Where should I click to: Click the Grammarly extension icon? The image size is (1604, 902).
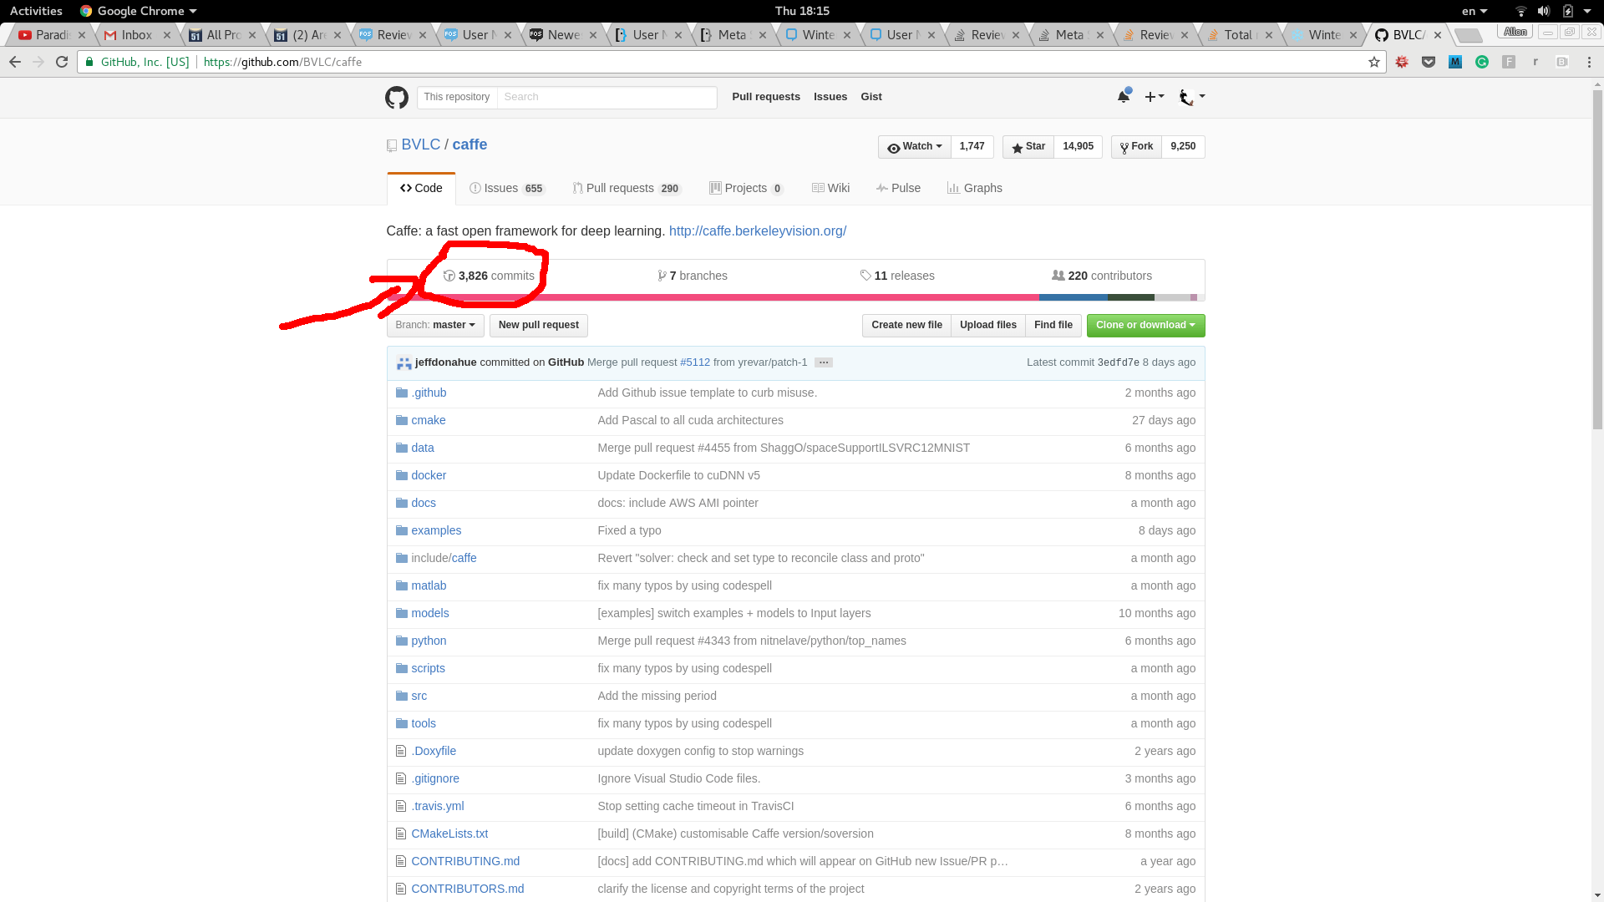1481,62
